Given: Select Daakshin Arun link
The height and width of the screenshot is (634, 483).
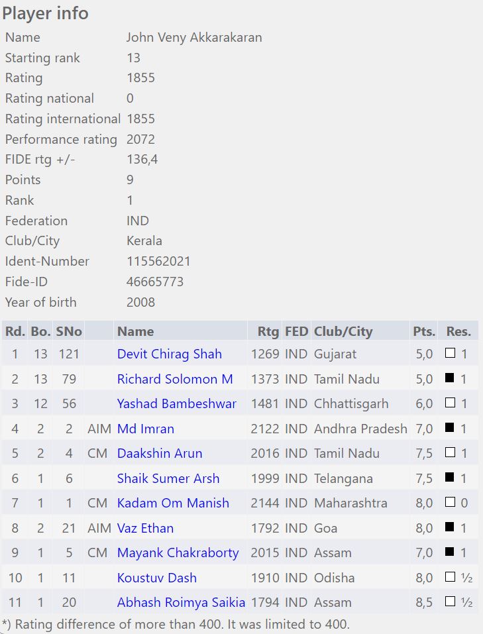Looking at the screenshot, I should pyautogui.click(x=160, y=453).
